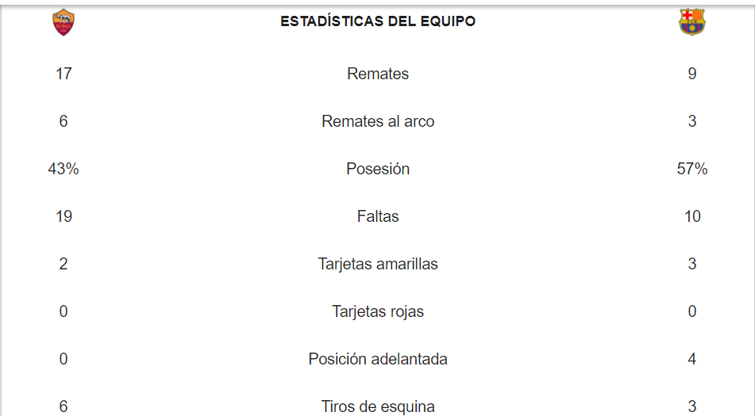Select the Faltas row label
Image resolution: width=755 pixels, height=416 pixels.
[378, 216]
